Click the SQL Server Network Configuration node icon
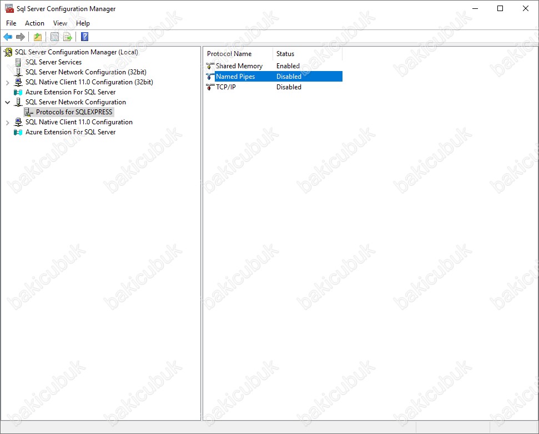 tap(18, 102)
